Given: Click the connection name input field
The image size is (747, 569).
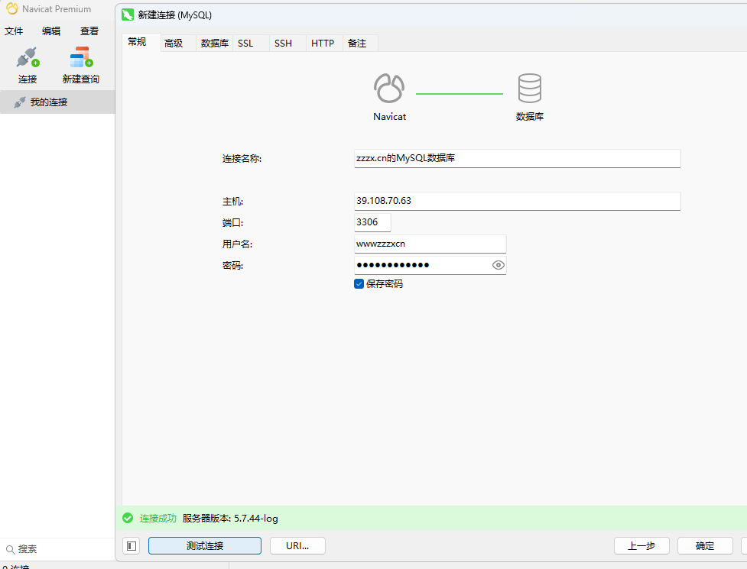Looking at the screenshot, I should [518, 158].
